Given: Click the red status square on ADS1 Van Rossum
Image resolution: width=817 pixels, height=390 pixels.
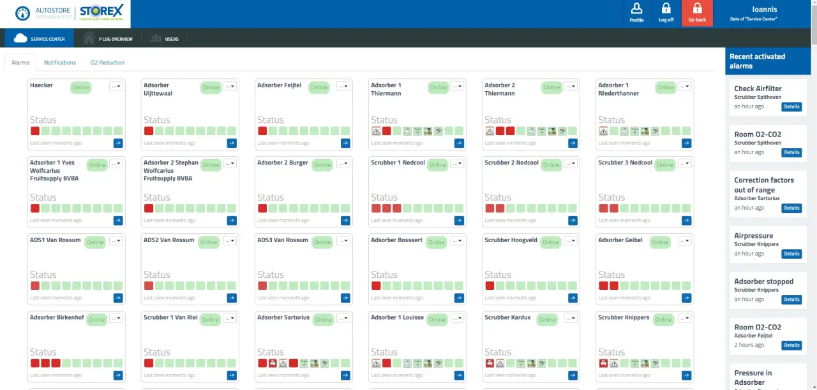Looking at the screenshot, I should point(35,285).
